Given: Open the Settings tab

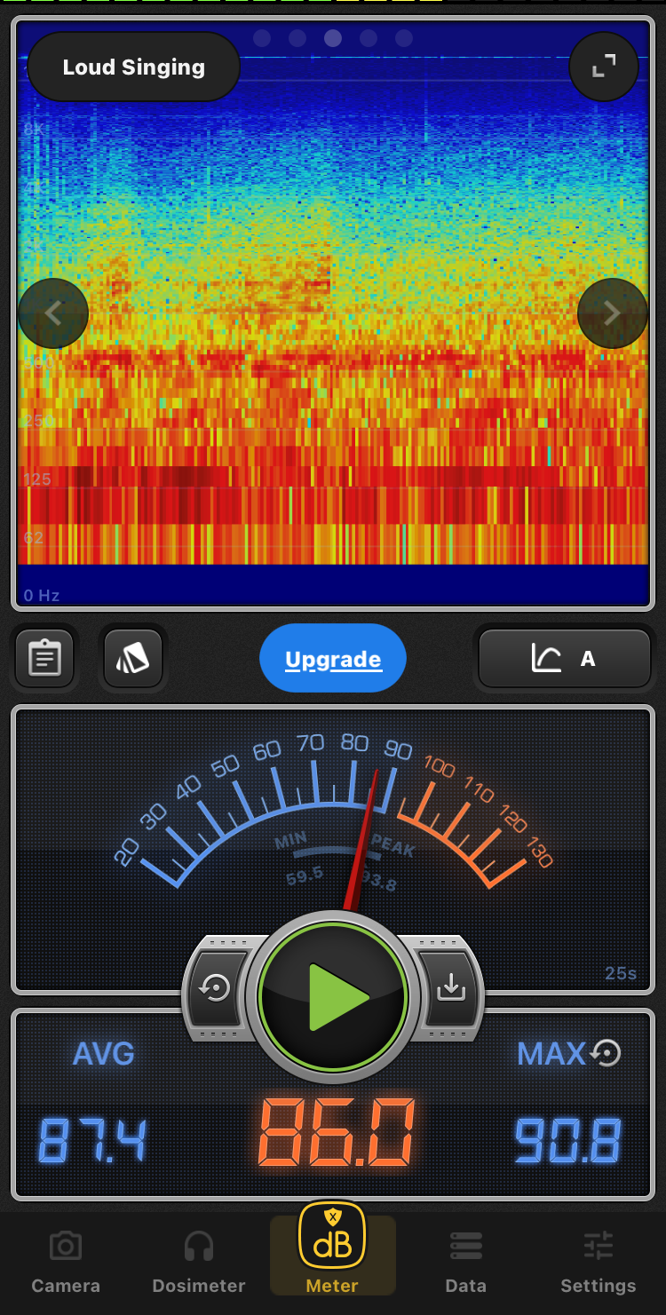Looking at the screenshot, I should tap(598, 1262).
